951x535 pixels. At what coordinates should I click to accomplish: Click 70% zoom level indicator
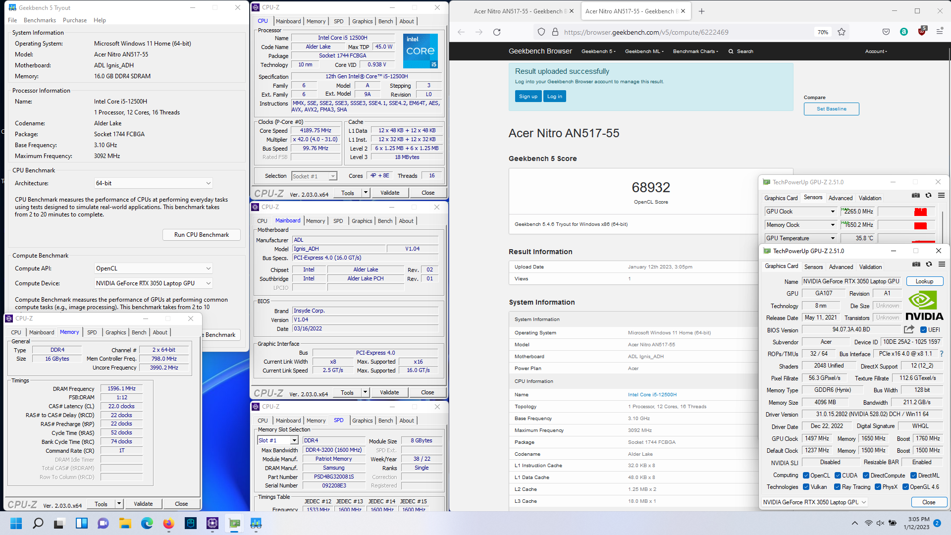pos(823,32)
